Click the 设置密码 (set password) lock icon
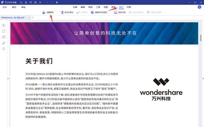Viewport: 204px width, 127px height. click(44, 12)
